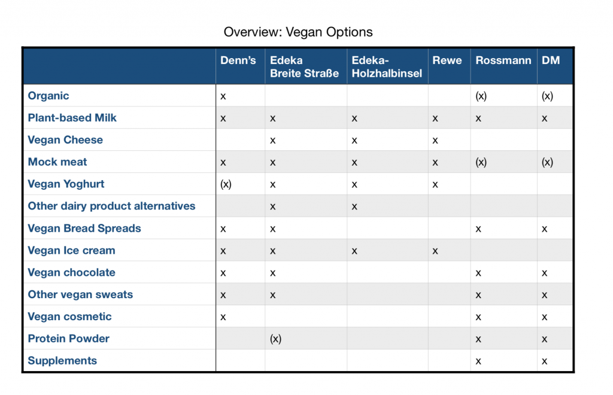Select the Denn's column header
Image resolution: width=613 pixels, height=395 pixels.
238,60
